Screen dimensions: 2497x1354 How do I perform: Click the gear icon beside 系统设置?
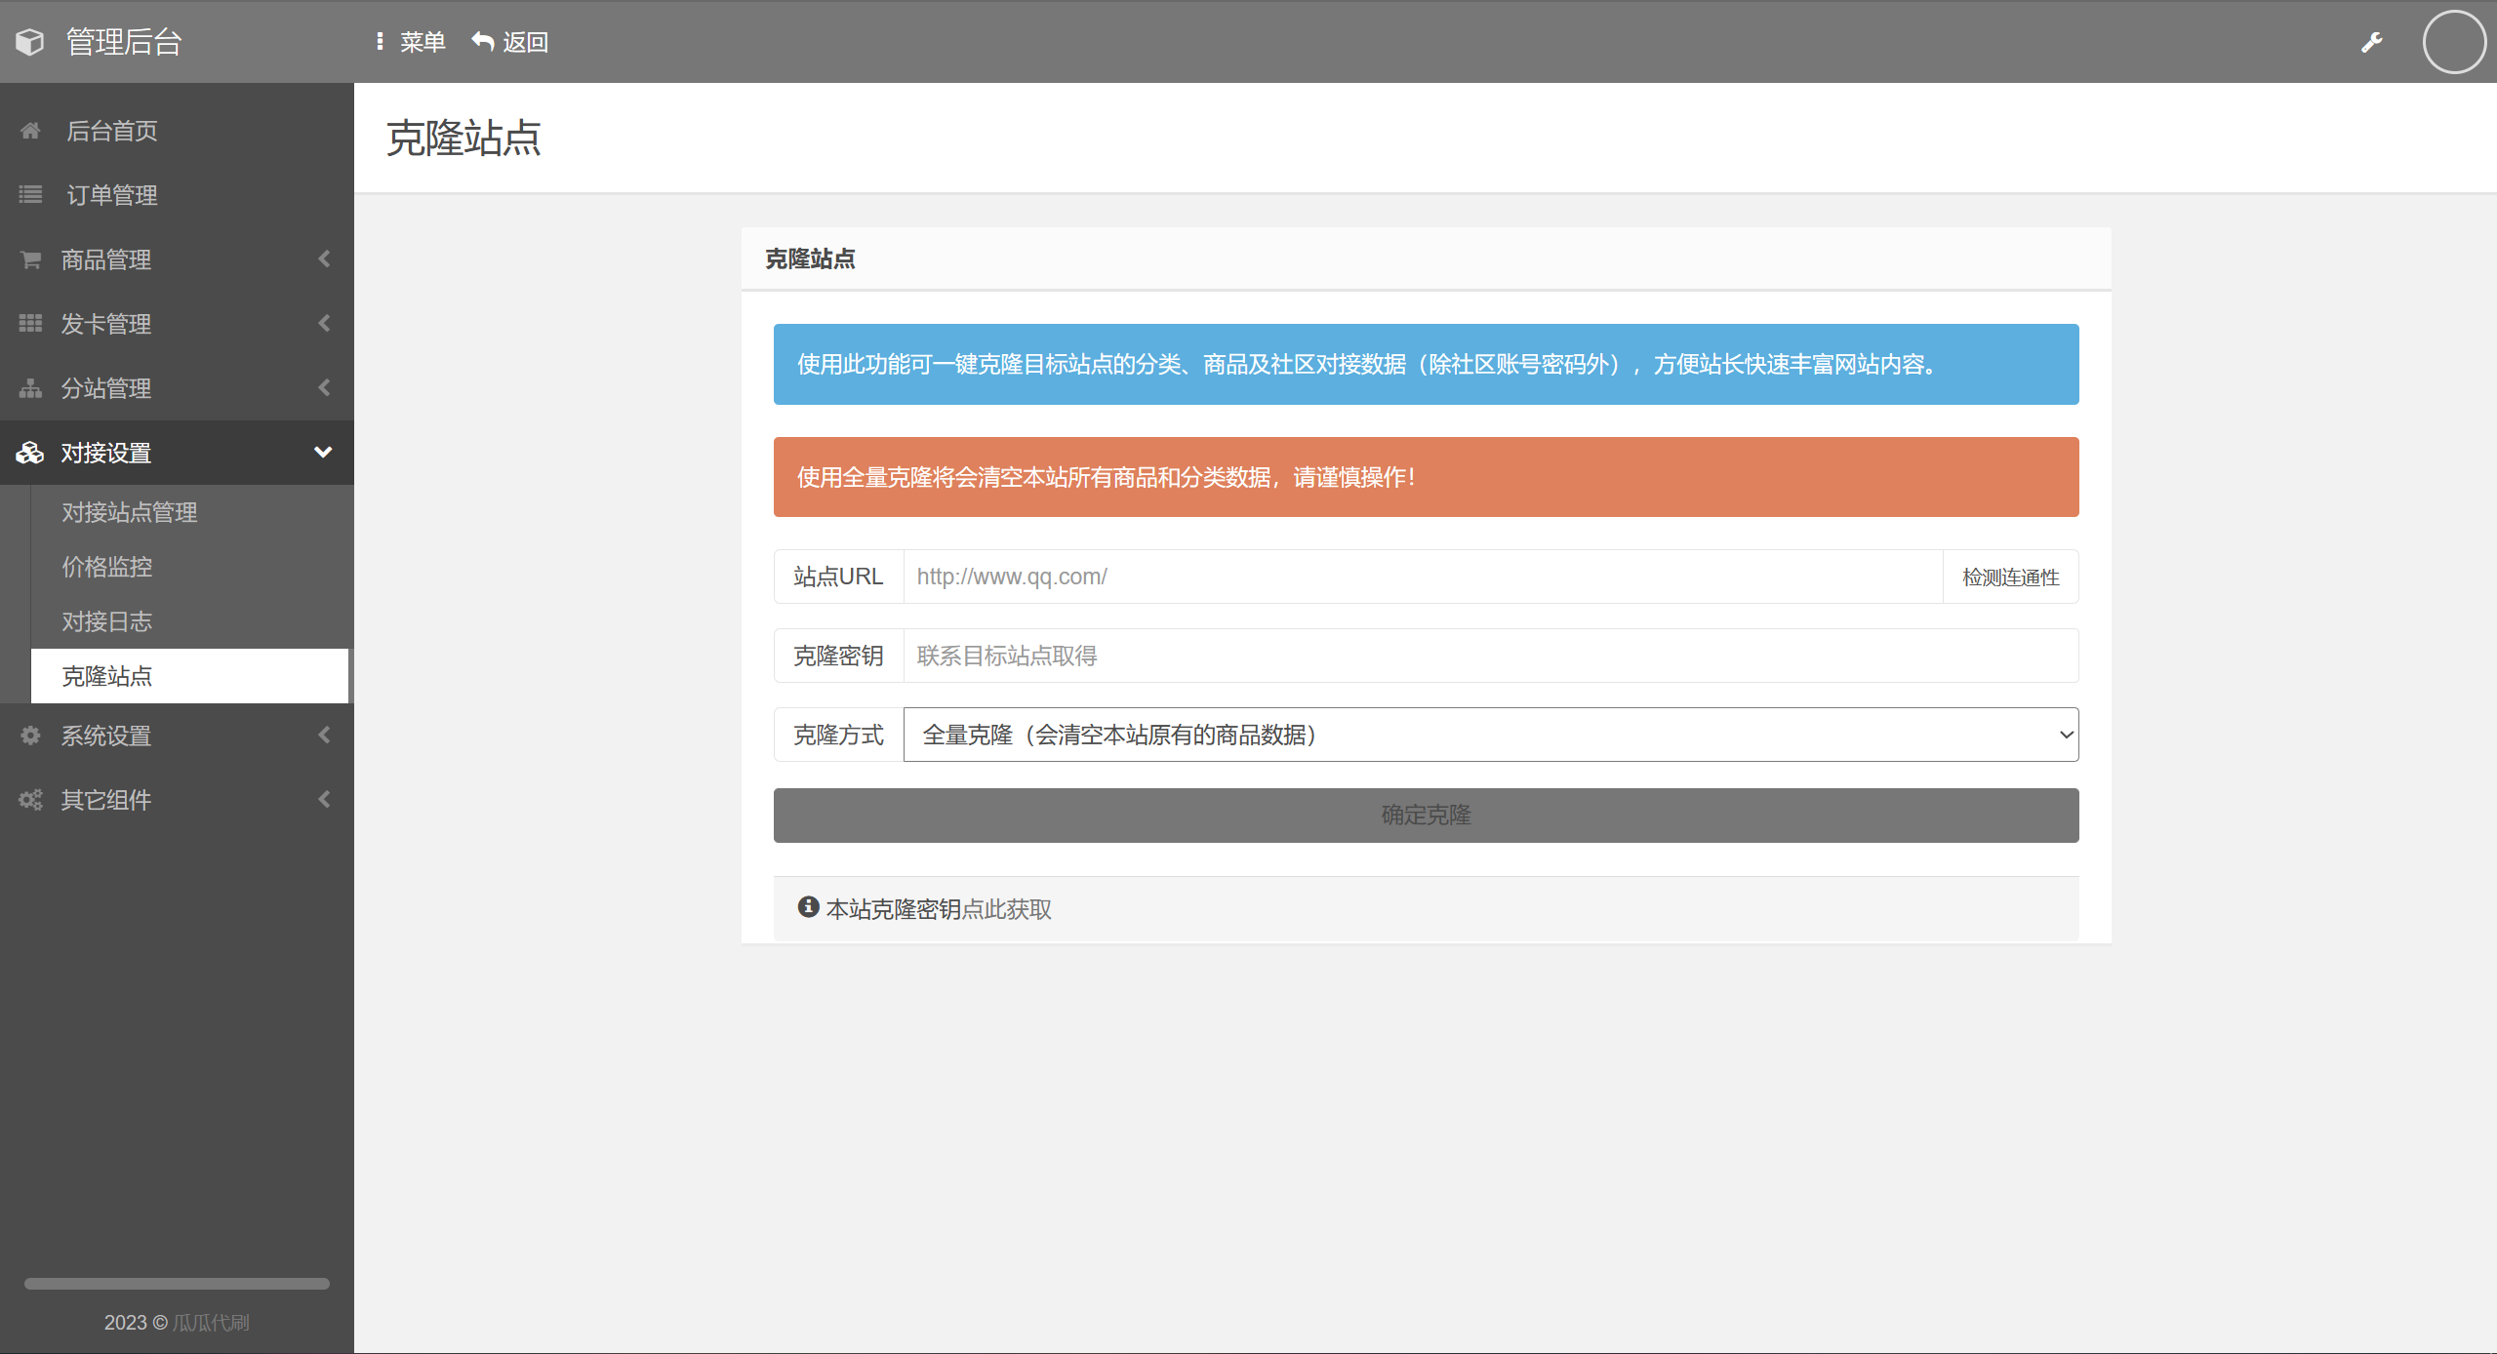(30, 736)
